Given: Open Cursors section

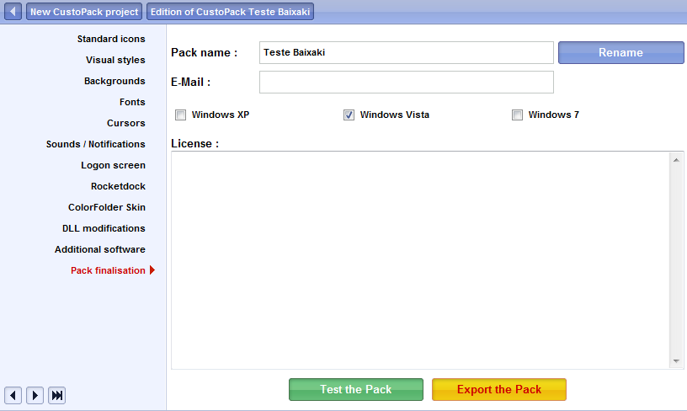Looking at the screenshot, I should (x=126, y=123).
